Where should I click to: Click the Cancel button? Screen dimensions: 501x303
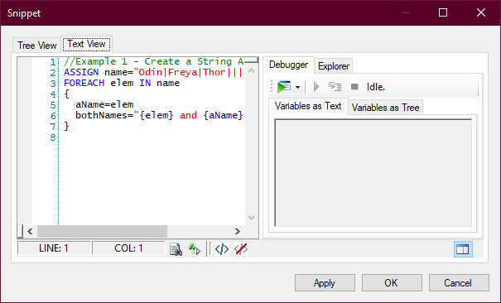coord(459,283)
